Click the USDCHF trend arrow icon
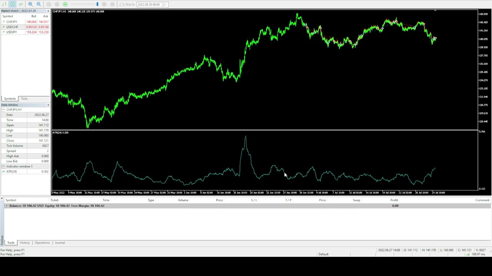The image size is (492, 276). pos(3,27)
